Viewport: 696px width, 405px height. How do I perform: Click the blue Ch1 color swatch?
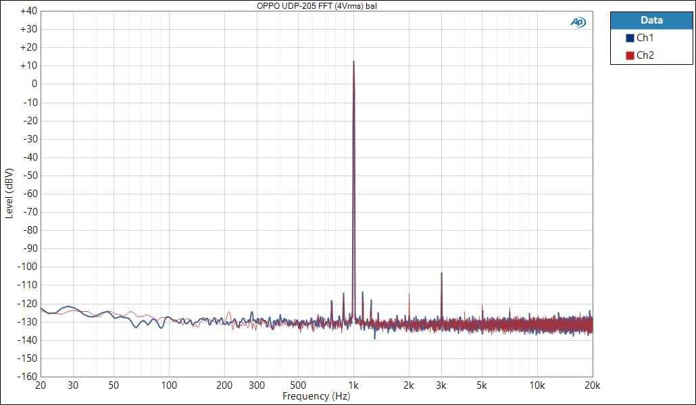(x=630, y=38)
